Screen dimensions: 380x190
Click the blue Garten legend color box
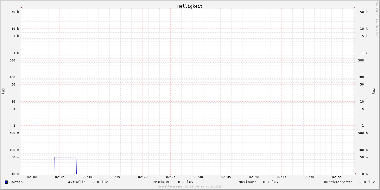[6, 182]
